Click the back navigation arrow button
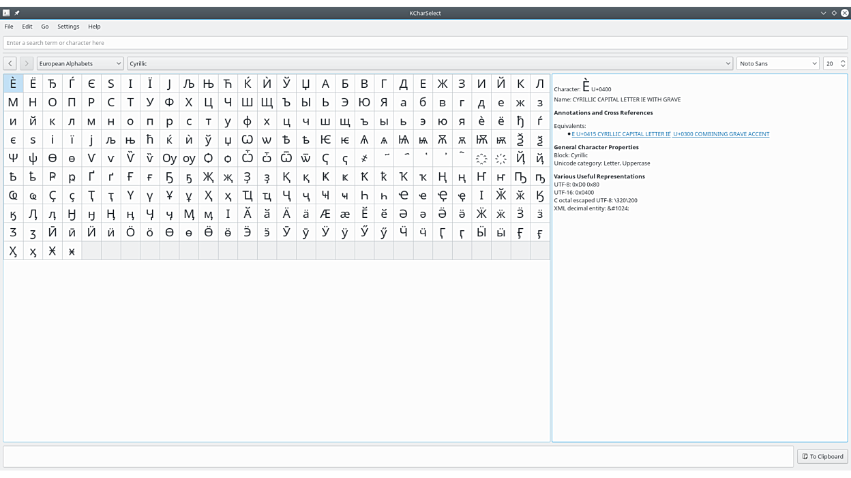The width and height of the screenshot is (851, 478). pyautogui.click(x=10, y=63)
